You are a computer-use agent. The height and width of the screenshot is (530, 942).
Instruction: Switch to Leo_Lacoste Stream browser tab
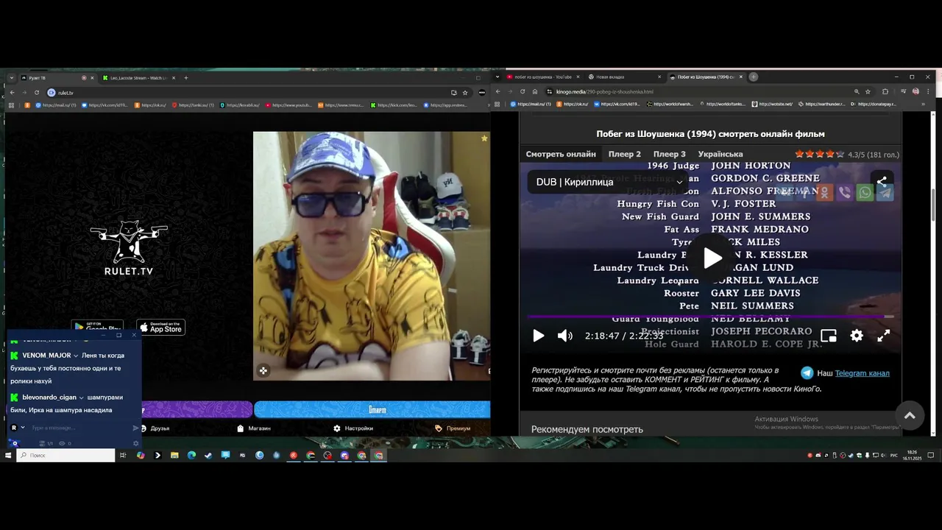pyautogui.click(x=140, y=77)
